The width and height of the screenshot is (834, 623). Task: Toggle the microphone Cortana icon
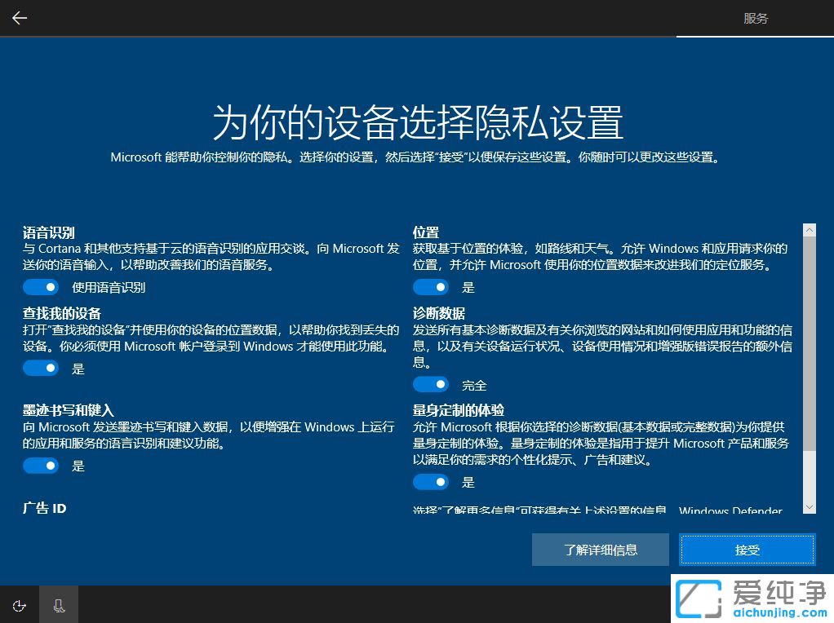(59, 605)
